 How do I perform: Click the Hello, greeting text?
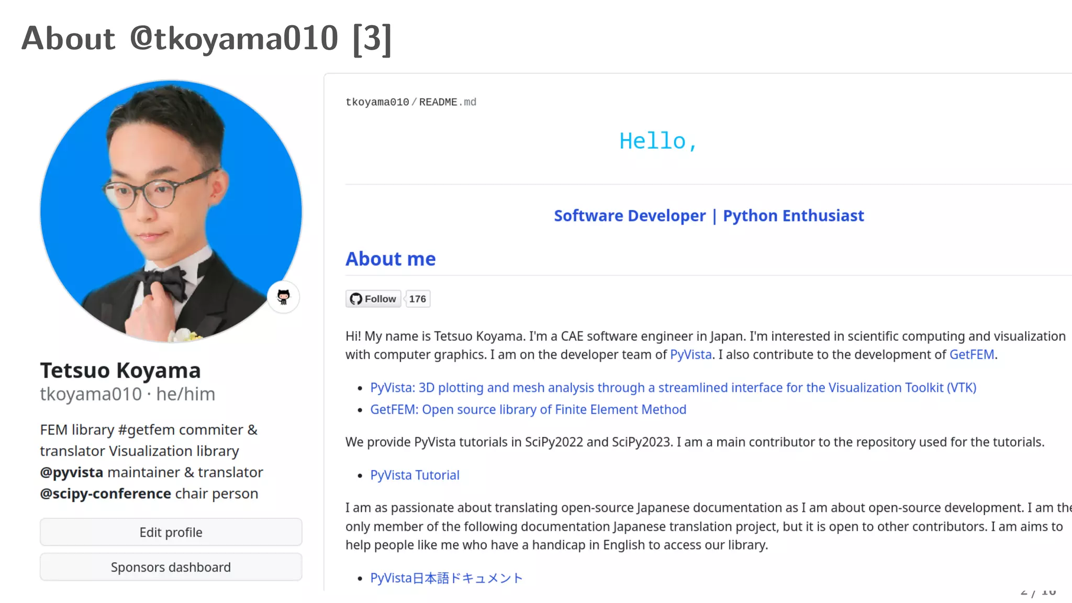click(658, 141)
